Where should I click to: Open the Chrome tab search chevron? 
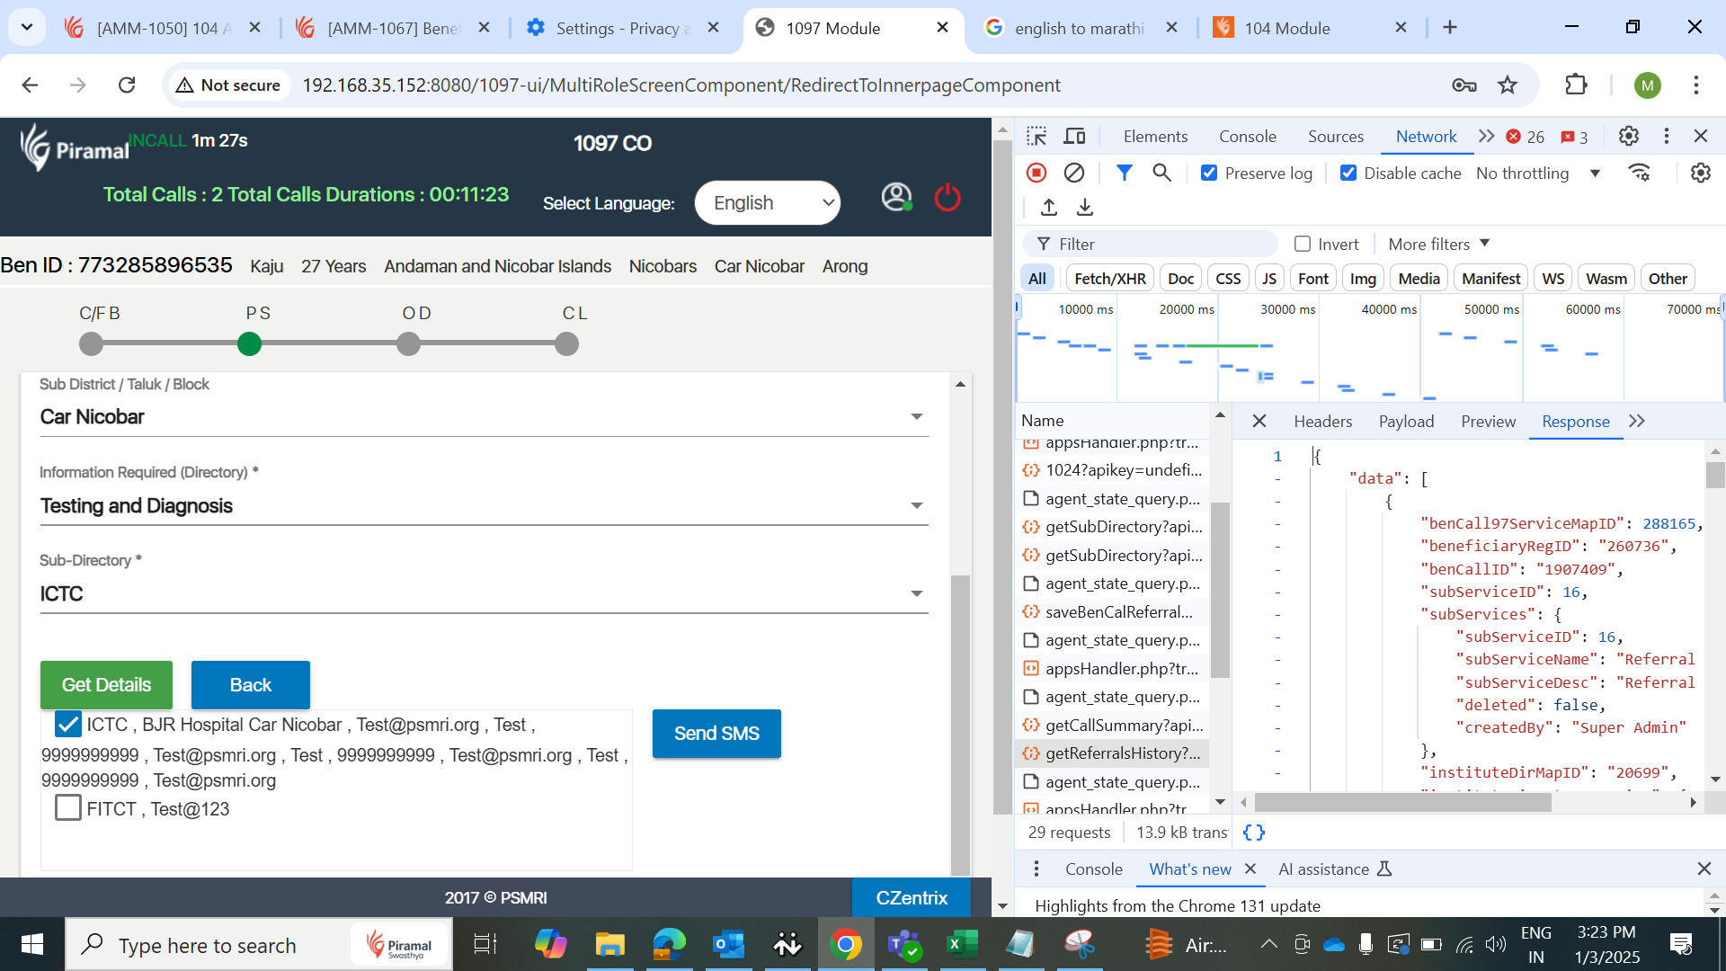coord(27,27)
